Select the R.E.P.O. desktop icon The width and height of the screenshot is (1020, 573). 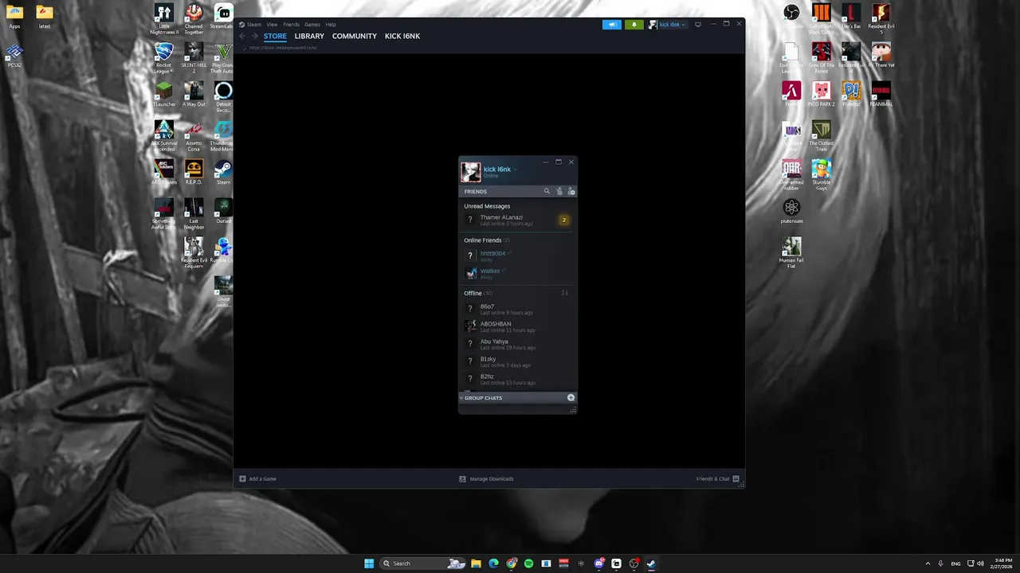click(194, 172)
